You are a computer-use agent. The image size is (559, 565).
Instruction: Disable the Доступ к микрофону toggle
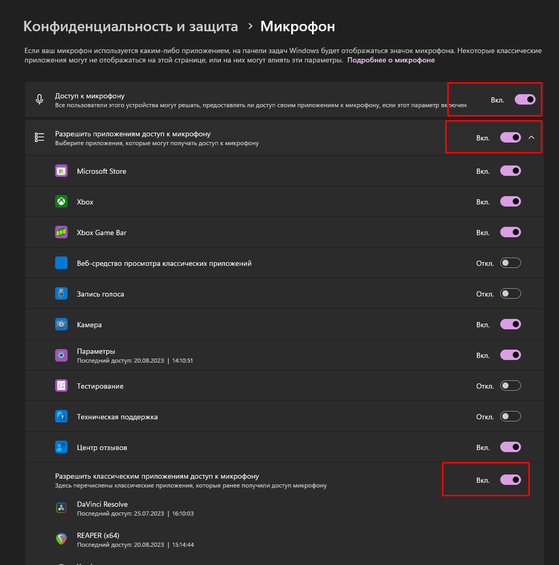pos(525,99)
